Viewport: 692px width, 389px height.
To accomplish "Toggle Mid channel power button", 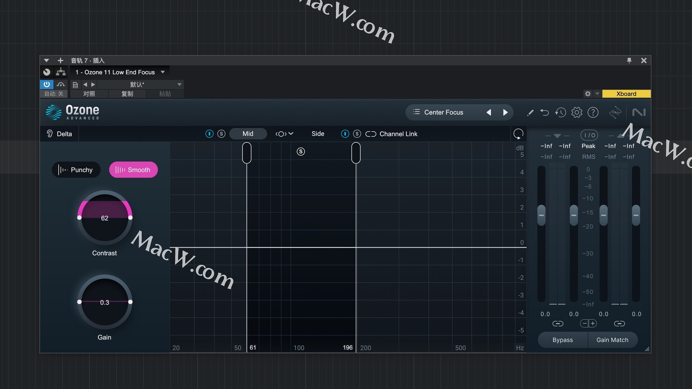I will [x=209, y=134].
